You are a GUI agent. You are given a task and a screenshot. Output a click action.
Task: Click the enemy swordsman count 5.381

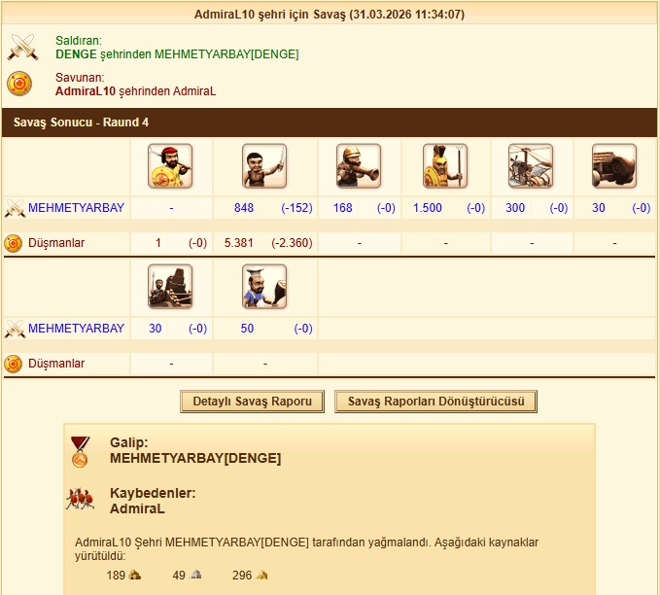(239, 243)
